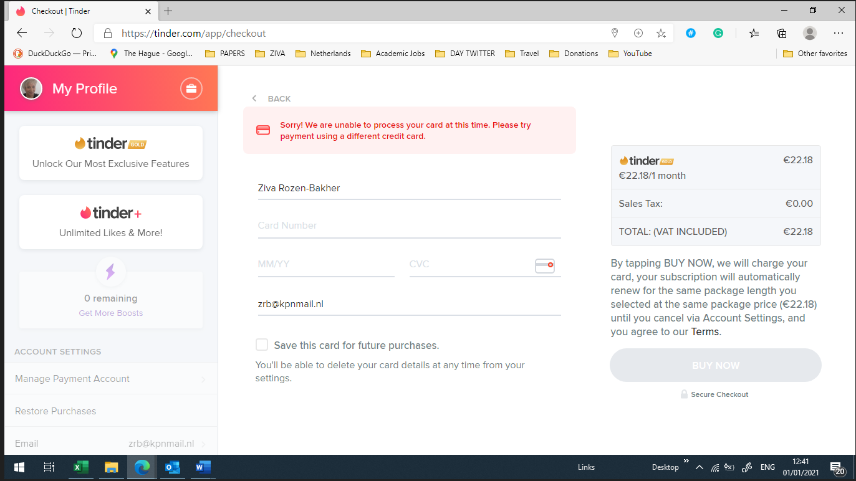Select the Tinder Gold card
Screen dimensions: 856x481
click(x=111, y=153)
